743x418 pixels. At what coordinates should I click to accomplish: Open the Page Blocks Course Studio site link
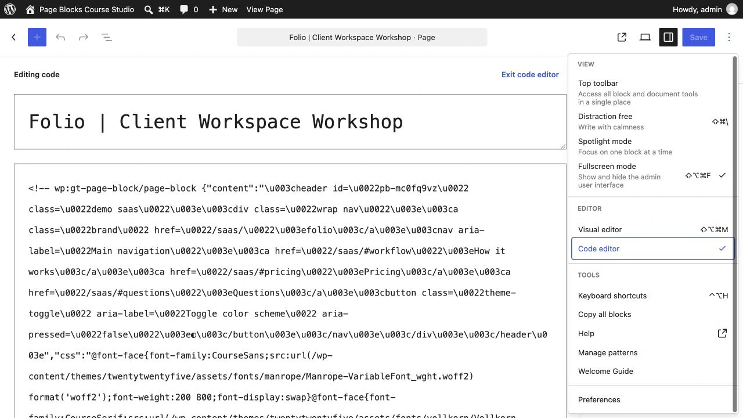coord(80,9)
